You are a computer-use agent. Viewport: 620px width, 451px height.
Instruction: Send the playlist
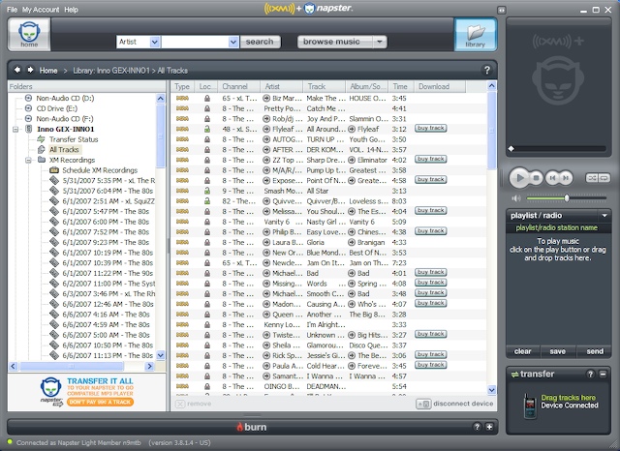point(594,351)
